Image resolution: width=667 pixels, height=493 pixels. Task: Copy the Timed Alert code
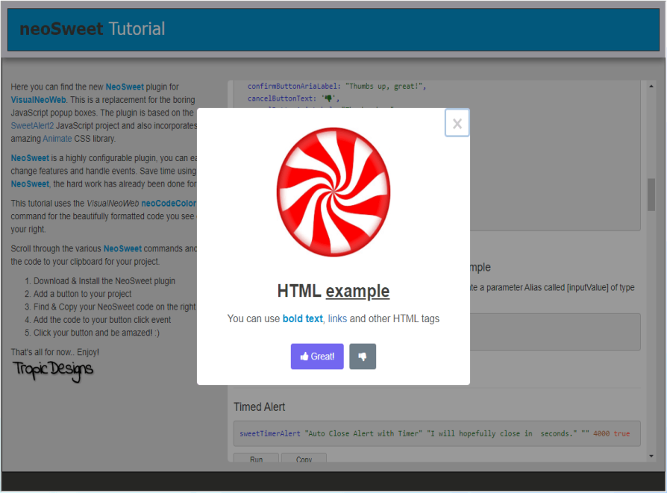pyautogui.click(x=304, y=459)
